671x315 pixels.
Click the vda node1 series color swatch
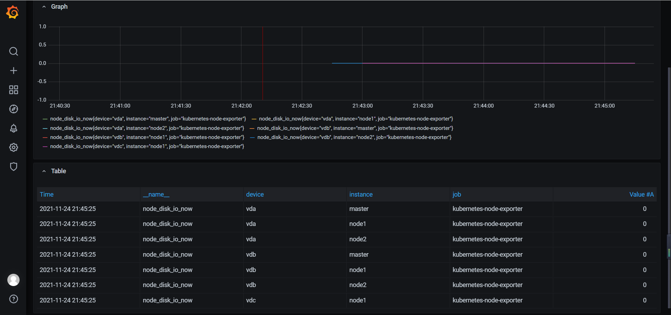[254, 119]
